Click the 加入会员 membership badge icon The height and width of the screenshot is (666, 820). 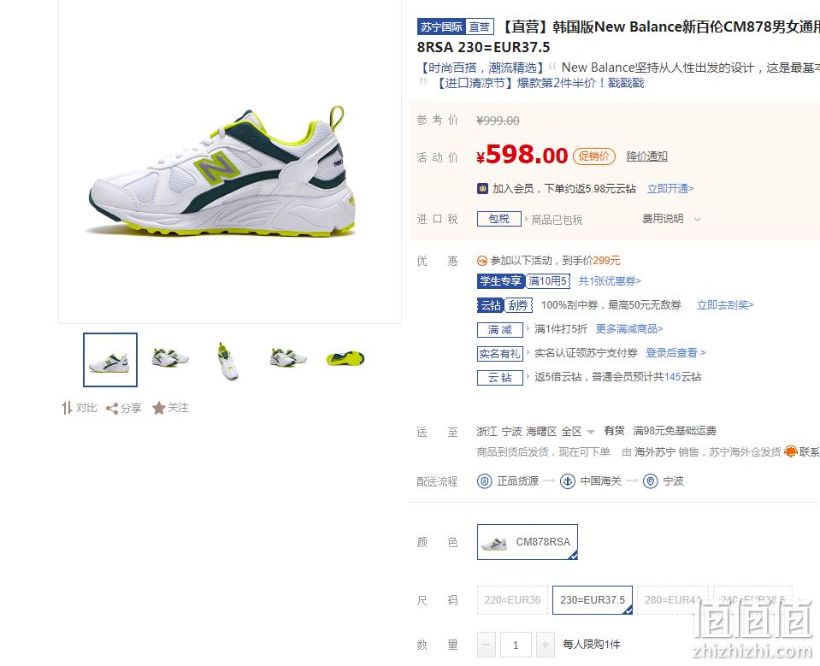tap(483, 189)
